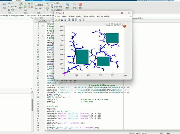This screenshot has height=134, width=180.
Task: Save the figure using the floppy disk icon
Action: 62,20
